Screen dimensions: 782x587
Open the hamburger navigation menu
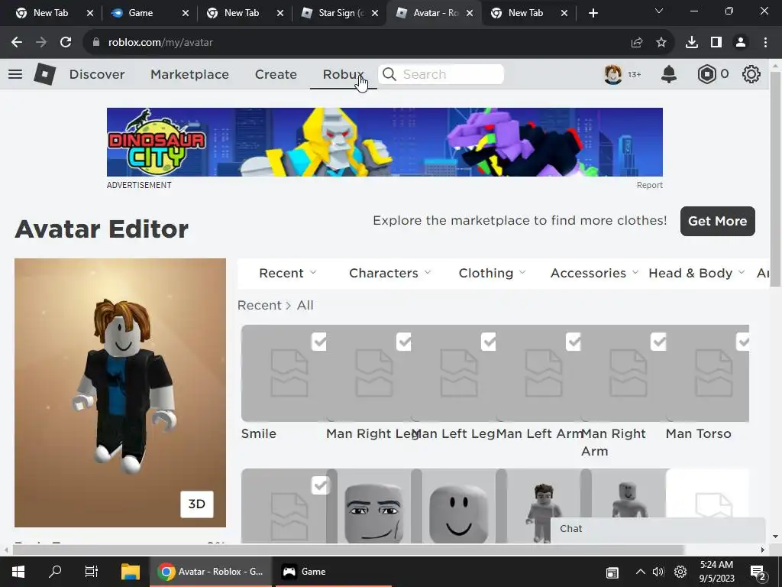click(15, 74)
